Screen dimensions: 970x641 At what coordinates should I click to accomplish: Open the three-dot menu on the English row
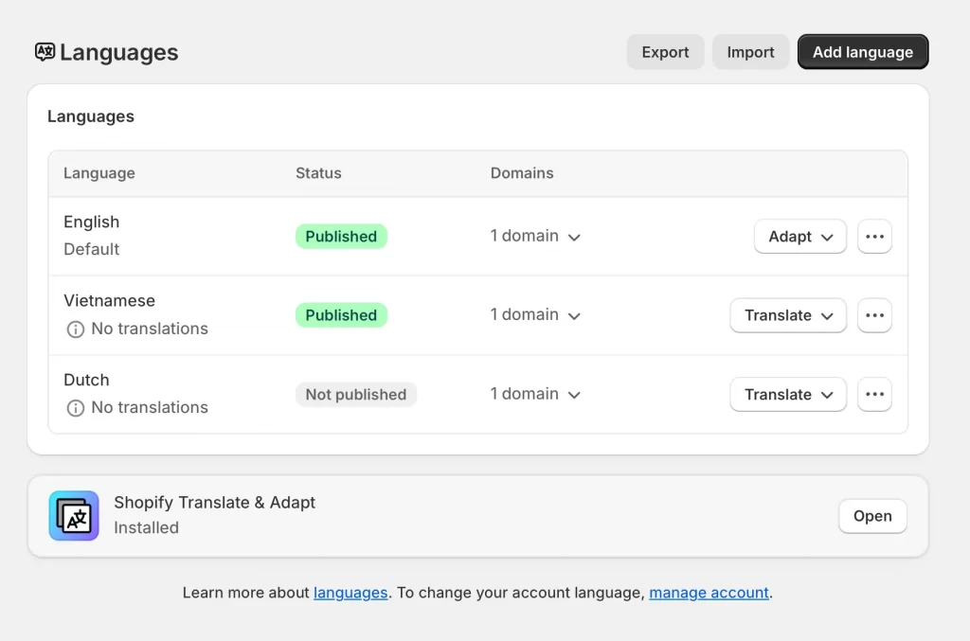point(873,236)
